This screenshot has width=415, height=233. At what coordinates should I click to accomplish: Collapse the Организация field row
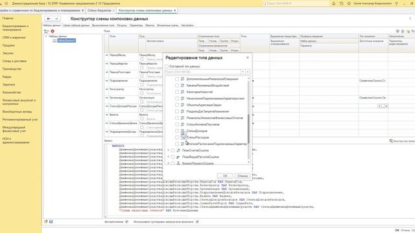(x=106, y=98)
